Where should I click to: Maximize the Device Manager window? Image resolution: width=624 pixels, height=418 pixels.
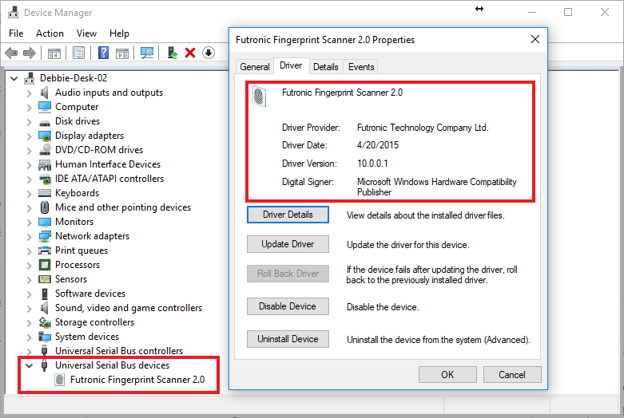pos(568,12)
